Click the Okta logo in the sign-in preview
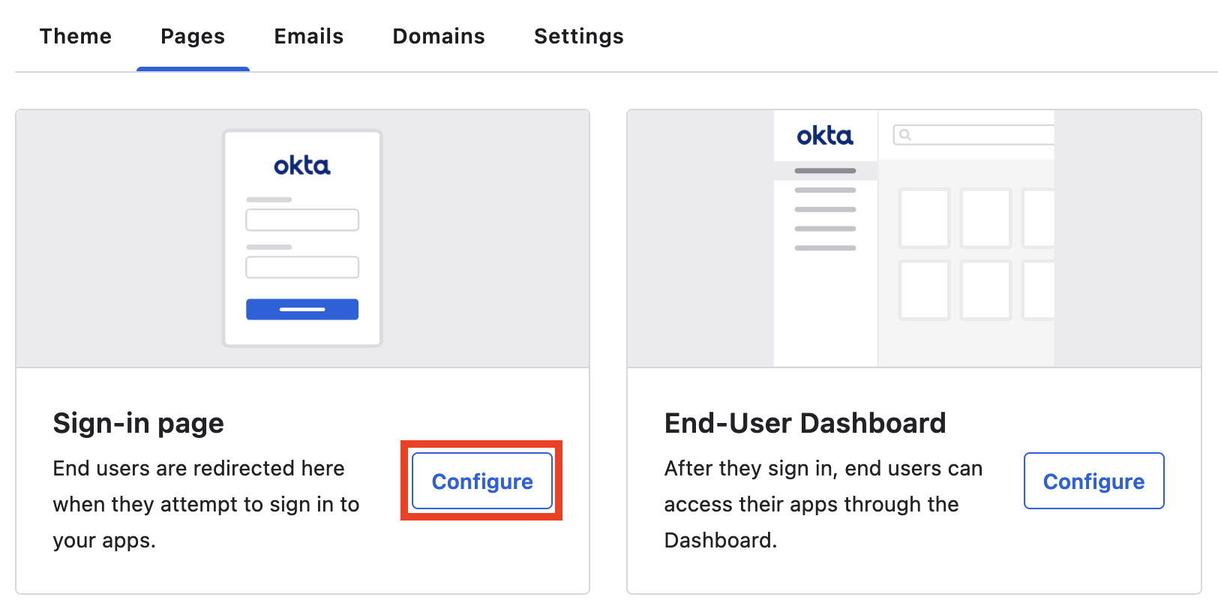The image size is (1218, 609). click(302, 165)
